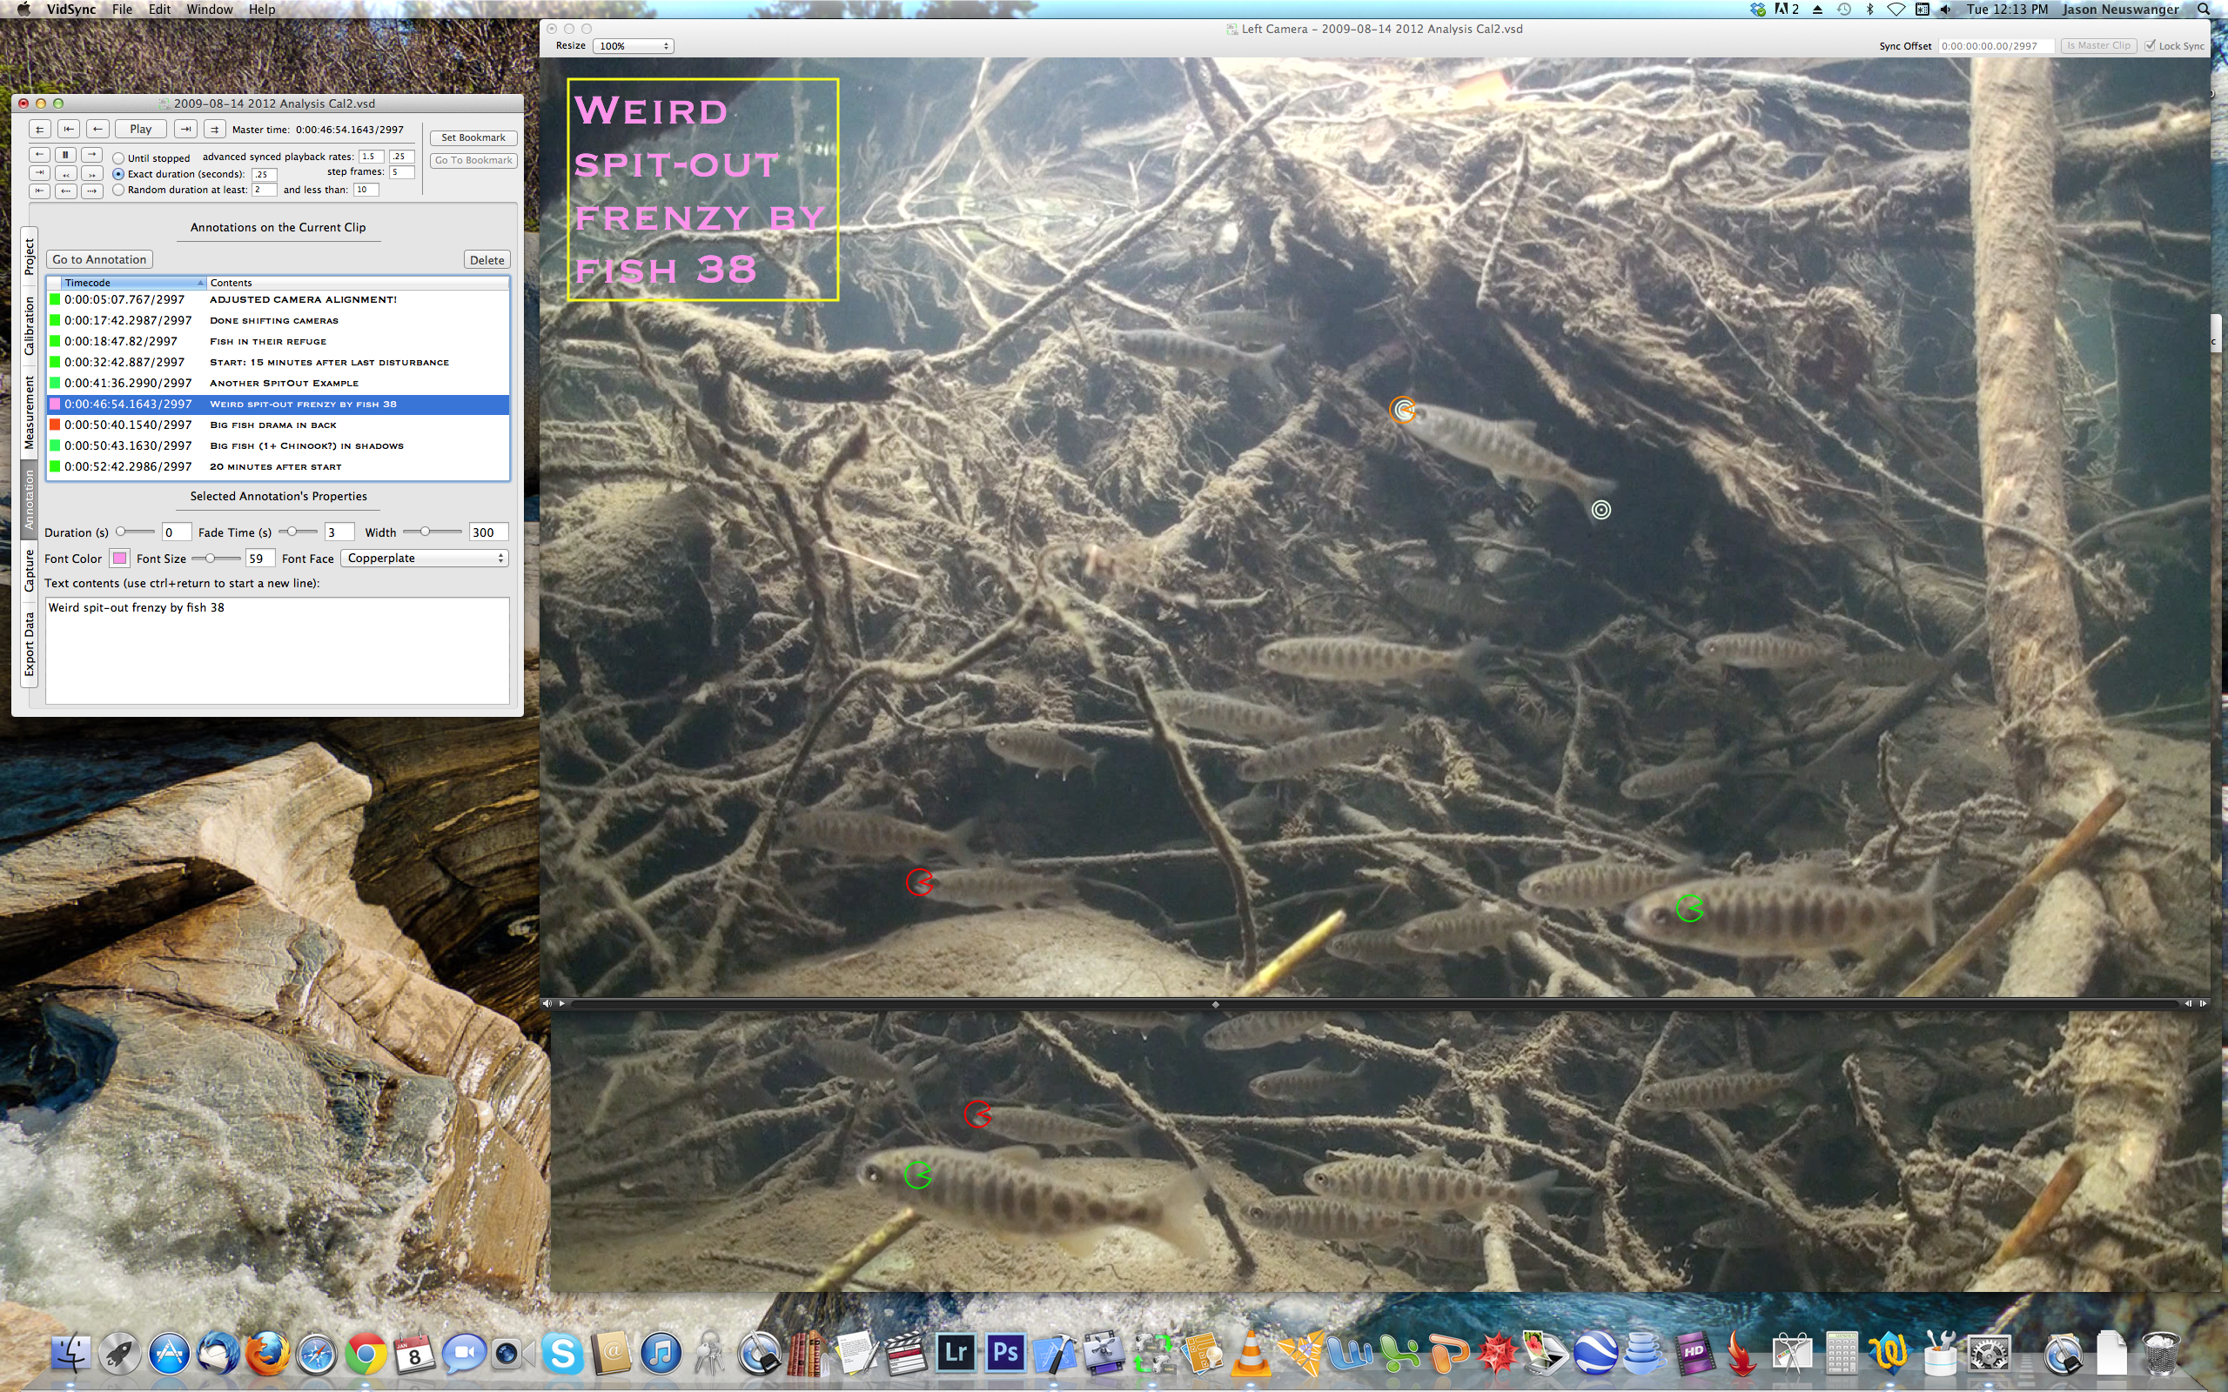The width and height of the screenshot is (2228, 1392).
Task: Open the Window menu
Action: [x=209, y=10]
